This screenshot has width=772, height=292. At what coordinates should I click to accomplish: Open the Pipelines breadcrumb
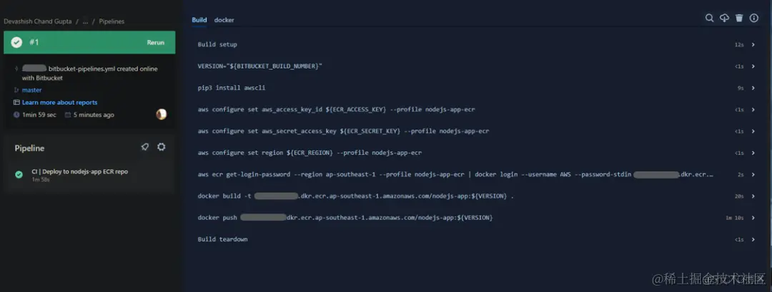(x=112, y=21)
